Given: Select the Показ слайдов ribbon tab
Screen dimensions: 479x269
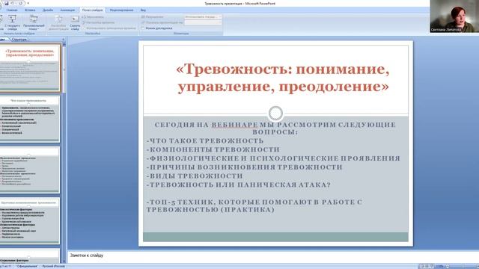Looking at the screenshot, I should tap(92, 10).
